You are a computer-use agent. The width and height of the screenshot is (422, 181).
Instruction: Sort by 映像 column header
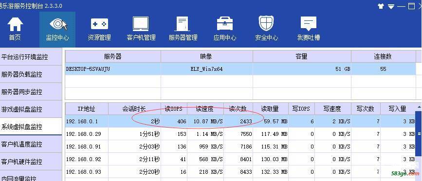tap(207, 56)
